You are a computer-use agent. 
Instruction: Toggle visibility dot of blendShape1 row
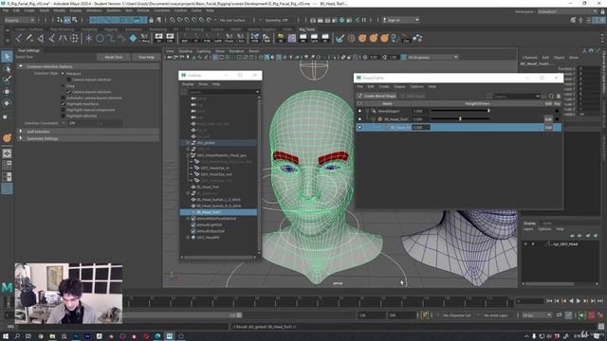pos(359,111)
